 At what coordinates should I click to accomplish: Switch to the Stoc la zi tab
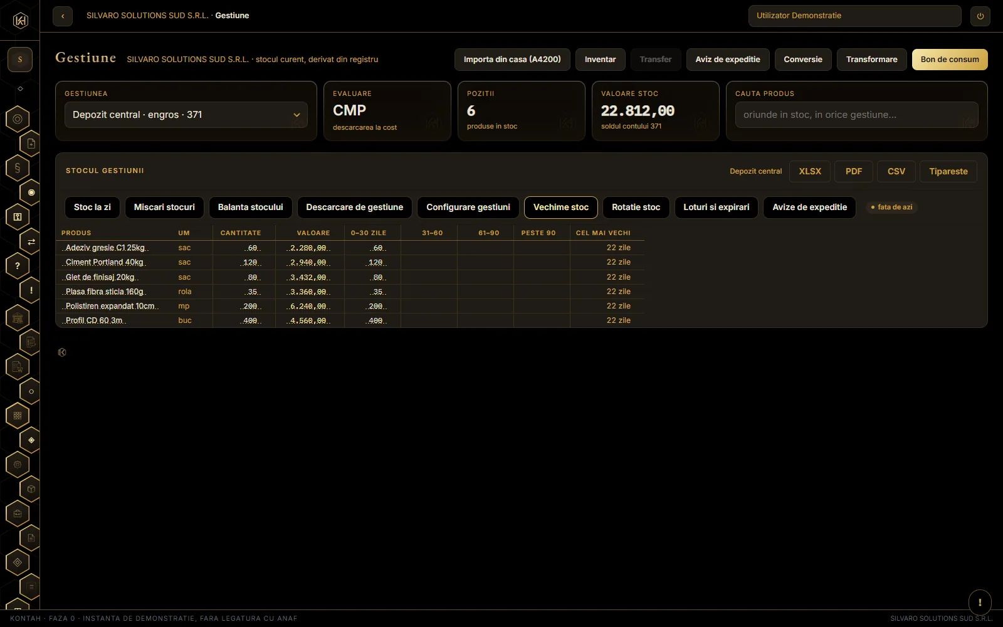pos(92,208)
